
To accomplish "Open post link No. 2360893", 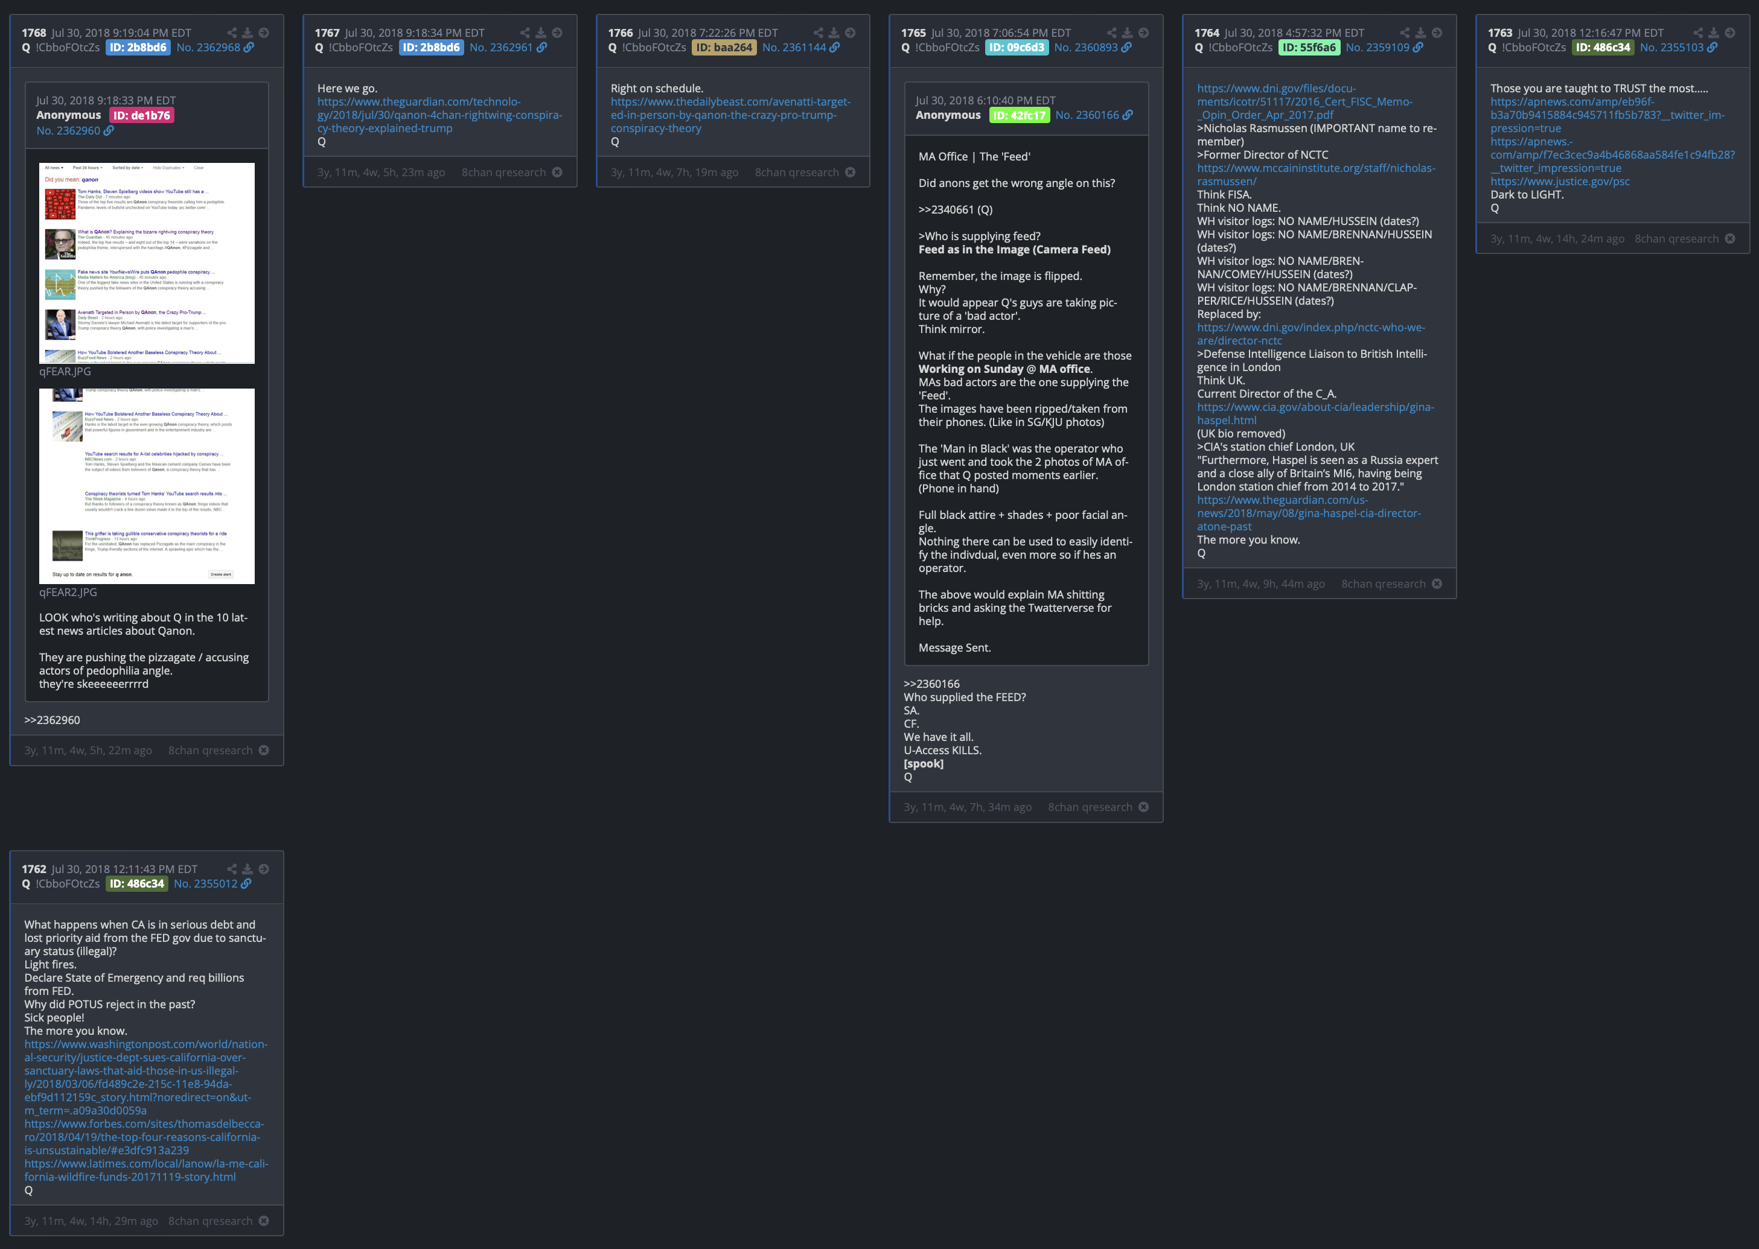I will click(x=1093, y=48).
